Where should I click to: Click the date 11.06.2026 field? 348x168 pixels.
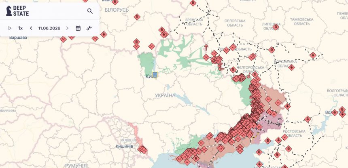point(49,28)
